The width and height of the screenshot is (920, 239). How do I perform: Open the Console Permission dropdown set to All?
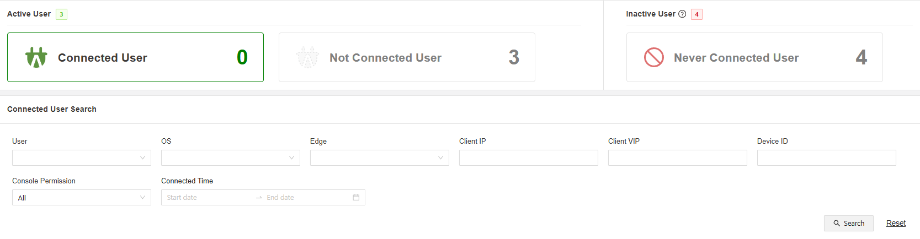(82, 198)
